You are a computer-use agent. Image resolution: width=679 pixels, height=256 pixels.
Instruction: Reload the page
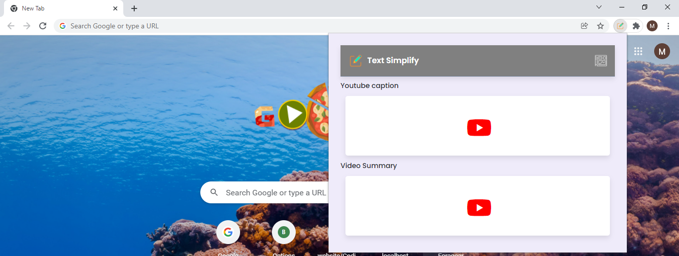coord(43,26)
